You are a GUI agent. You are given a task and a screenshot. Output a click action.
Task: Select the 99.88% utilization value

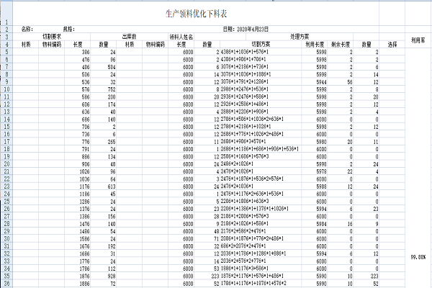418,257
